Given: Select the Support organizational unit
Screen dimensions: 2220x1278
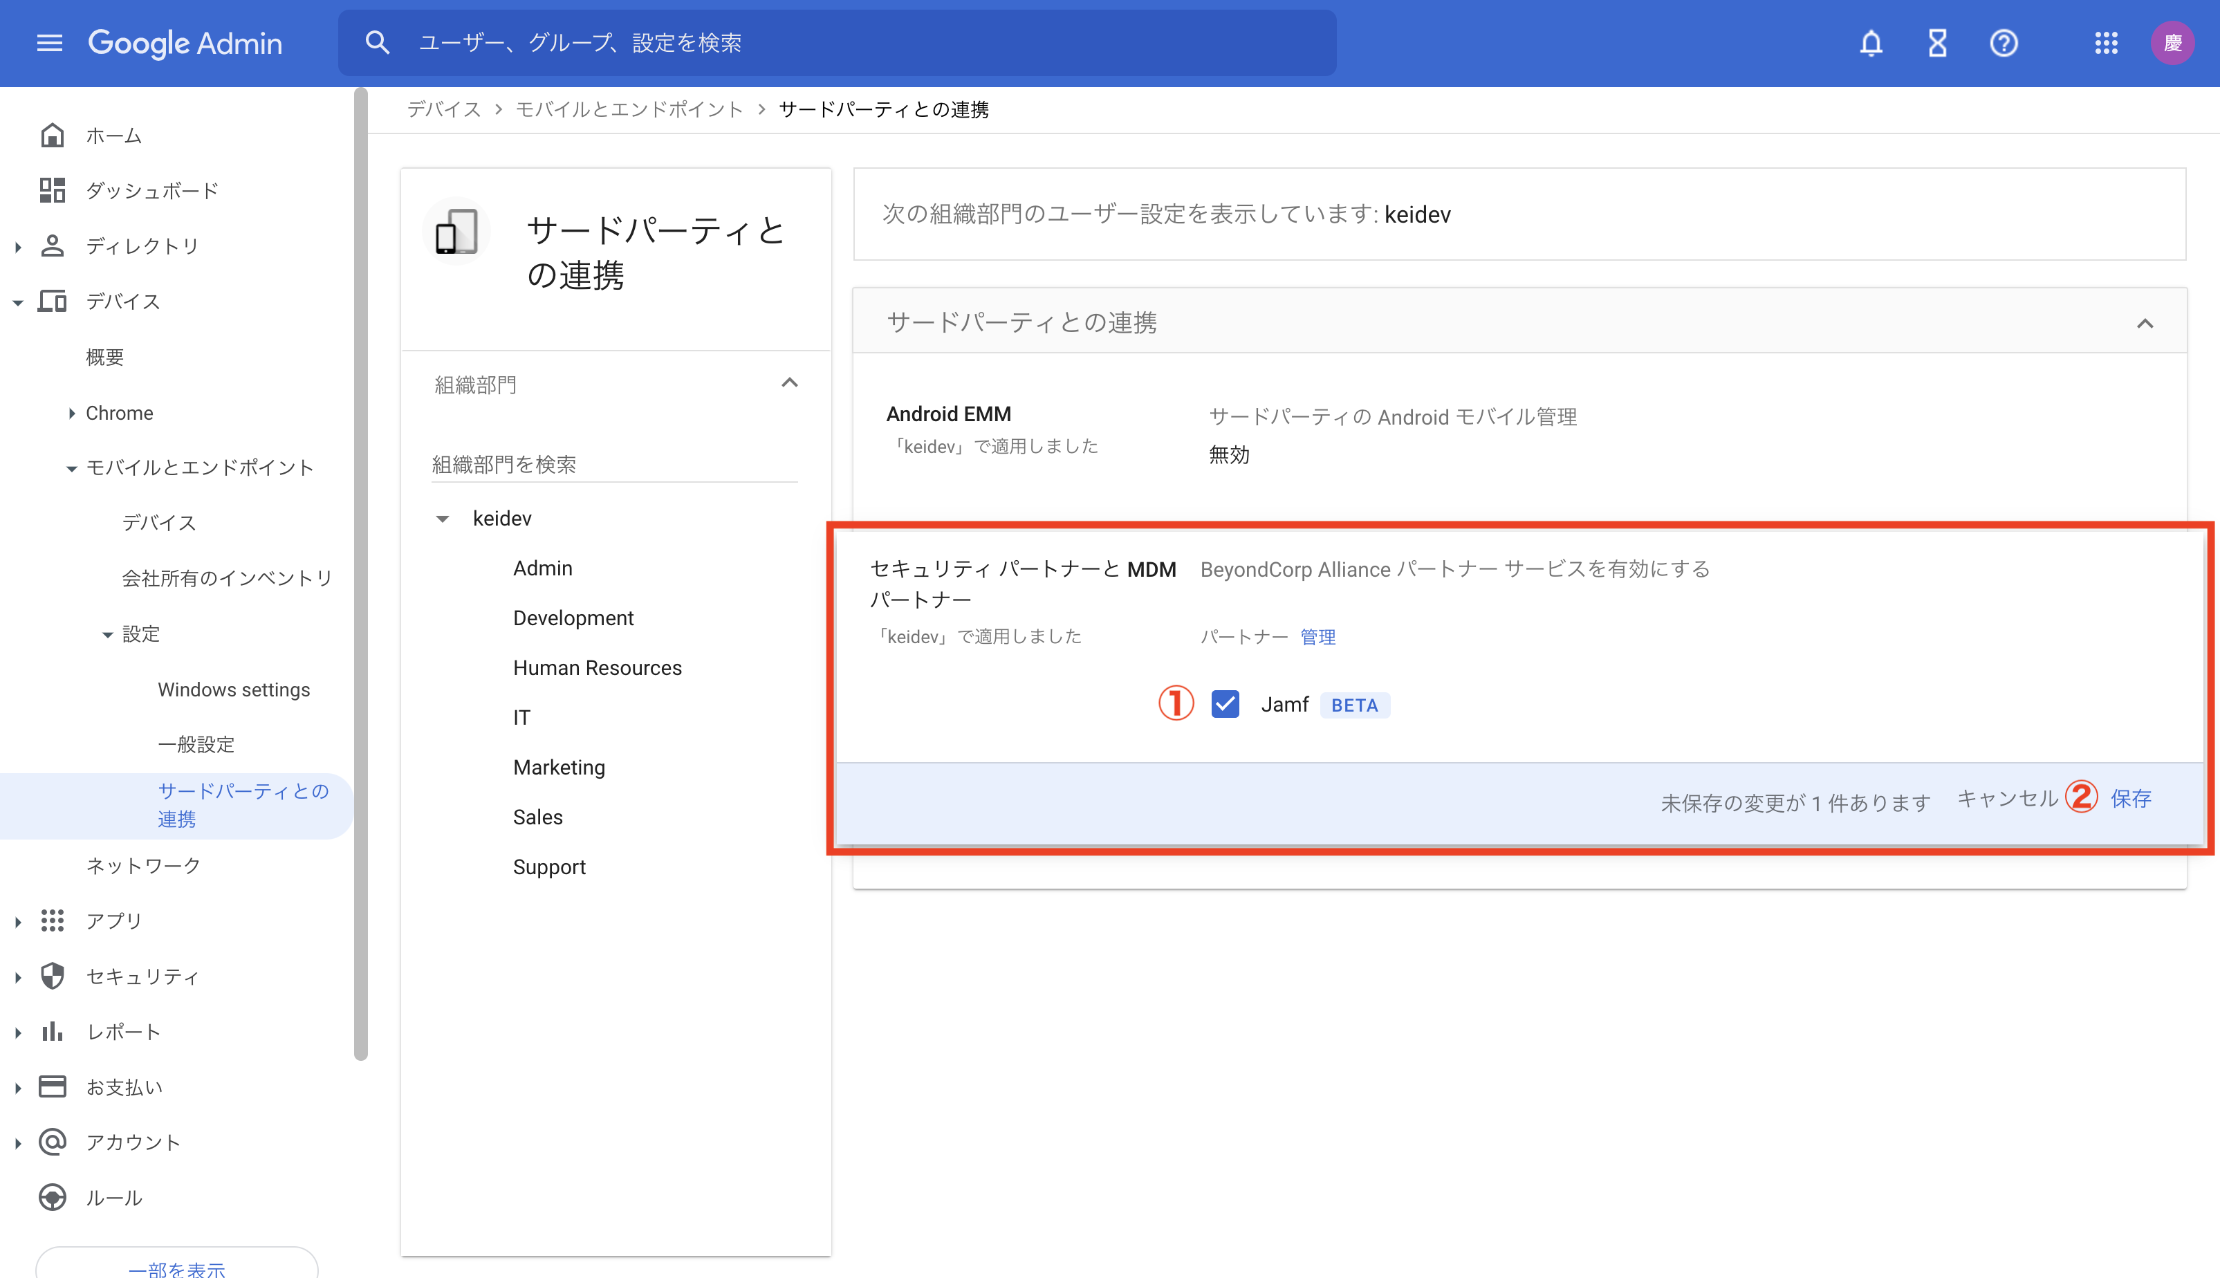Looking at the screenshot, I should pos(548,867).
